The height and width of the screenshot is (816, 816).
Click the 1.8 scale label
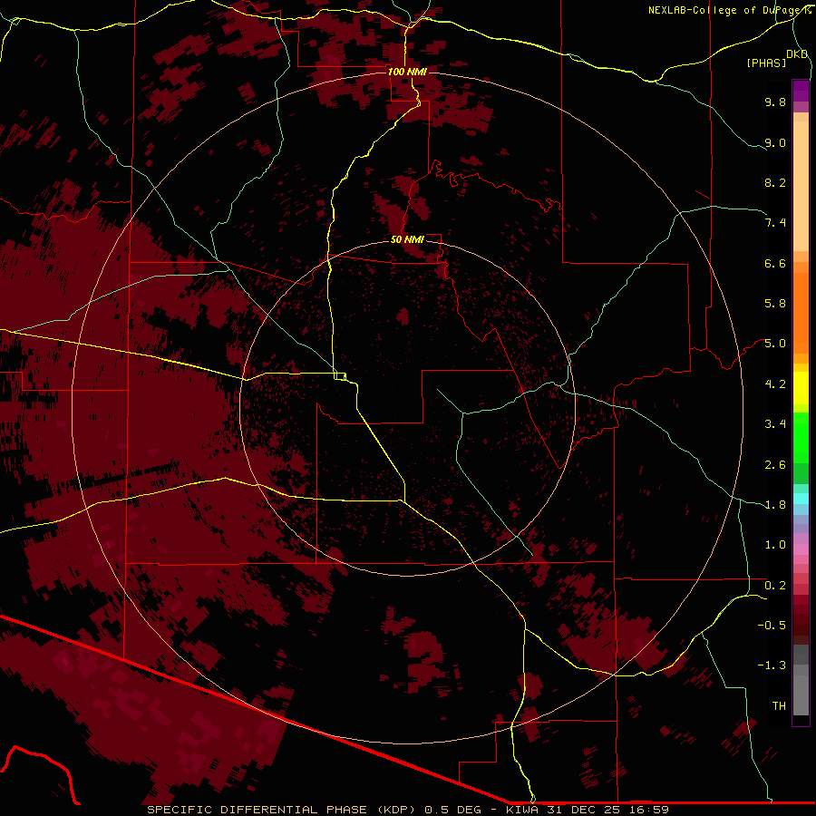[x=775, y=505]
